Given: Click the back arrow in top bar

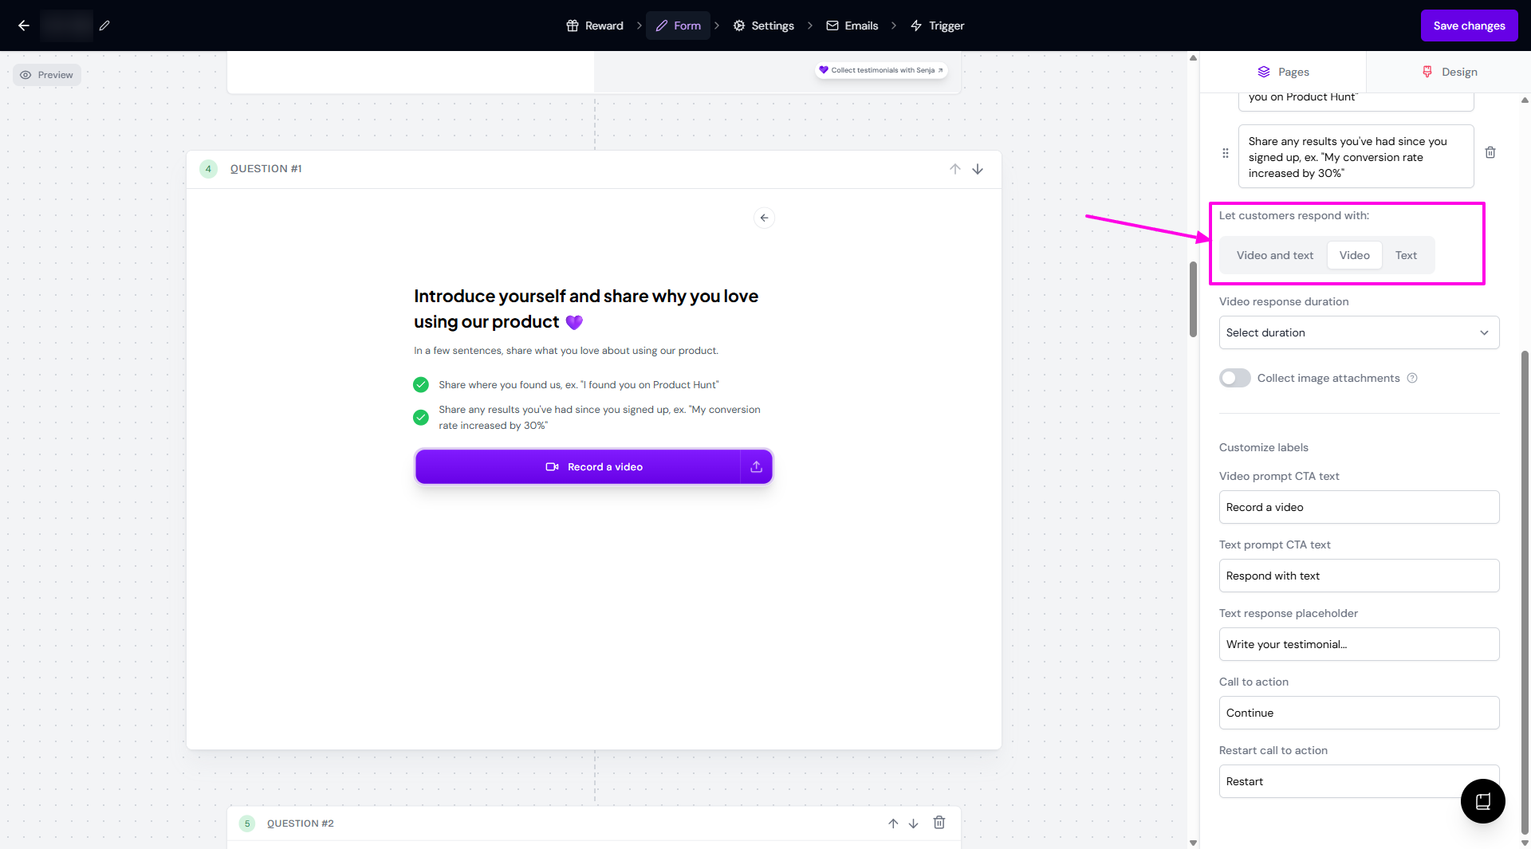Looking at the screenshot, I should point(24,26).
